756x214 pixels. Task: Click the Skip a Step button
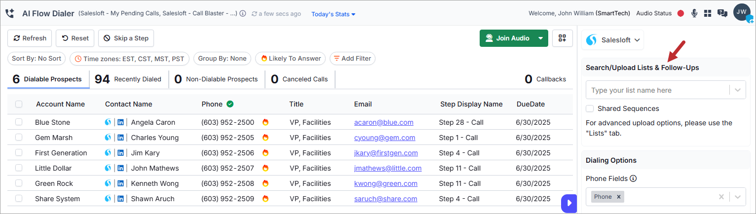point(126,38)
